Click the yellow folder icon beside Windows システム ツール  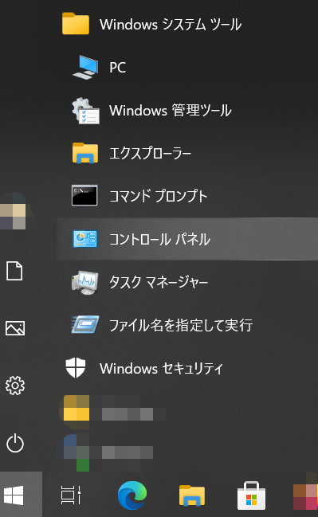(x=76, y=23)
